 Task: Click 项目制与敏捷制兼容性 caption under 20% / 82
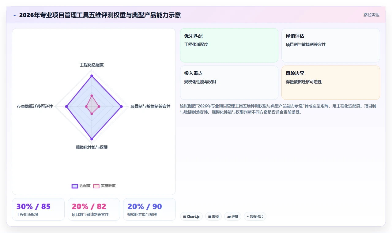[x=90, y=215]
